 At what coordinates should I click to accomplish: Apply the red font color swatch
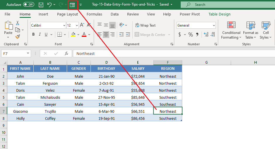(x=84, y=34)
